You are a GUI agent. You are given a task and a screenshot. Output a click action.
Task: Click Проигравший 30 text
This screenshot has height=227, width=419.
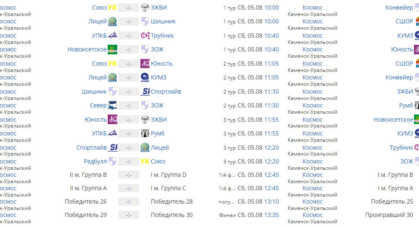point(389,215)
